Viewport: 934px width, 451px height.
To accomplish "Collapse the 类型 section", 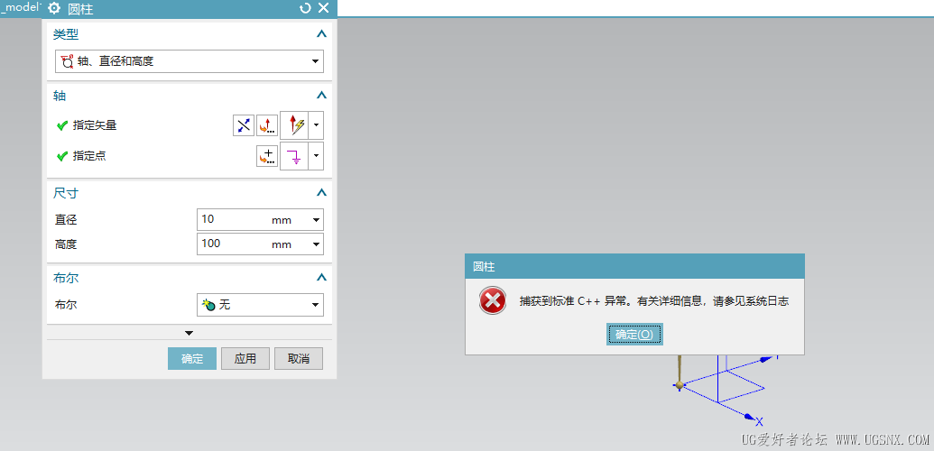I will (x=321, y=34).
